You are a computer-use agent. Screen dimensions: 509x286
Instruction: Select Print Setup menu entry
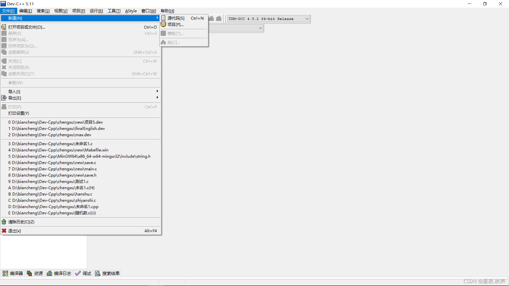click(x=19, y=113)
